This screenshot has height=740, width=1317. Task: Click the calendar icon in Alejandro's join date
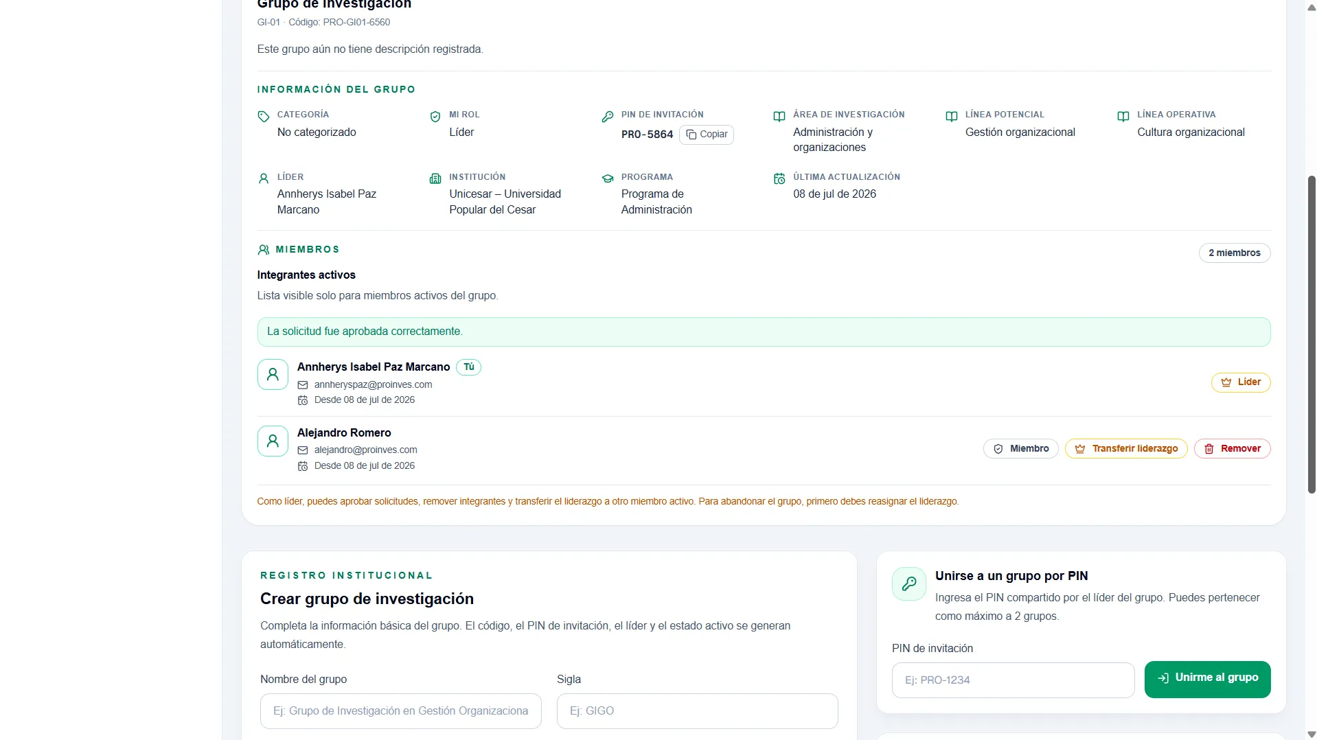(303, 466)
